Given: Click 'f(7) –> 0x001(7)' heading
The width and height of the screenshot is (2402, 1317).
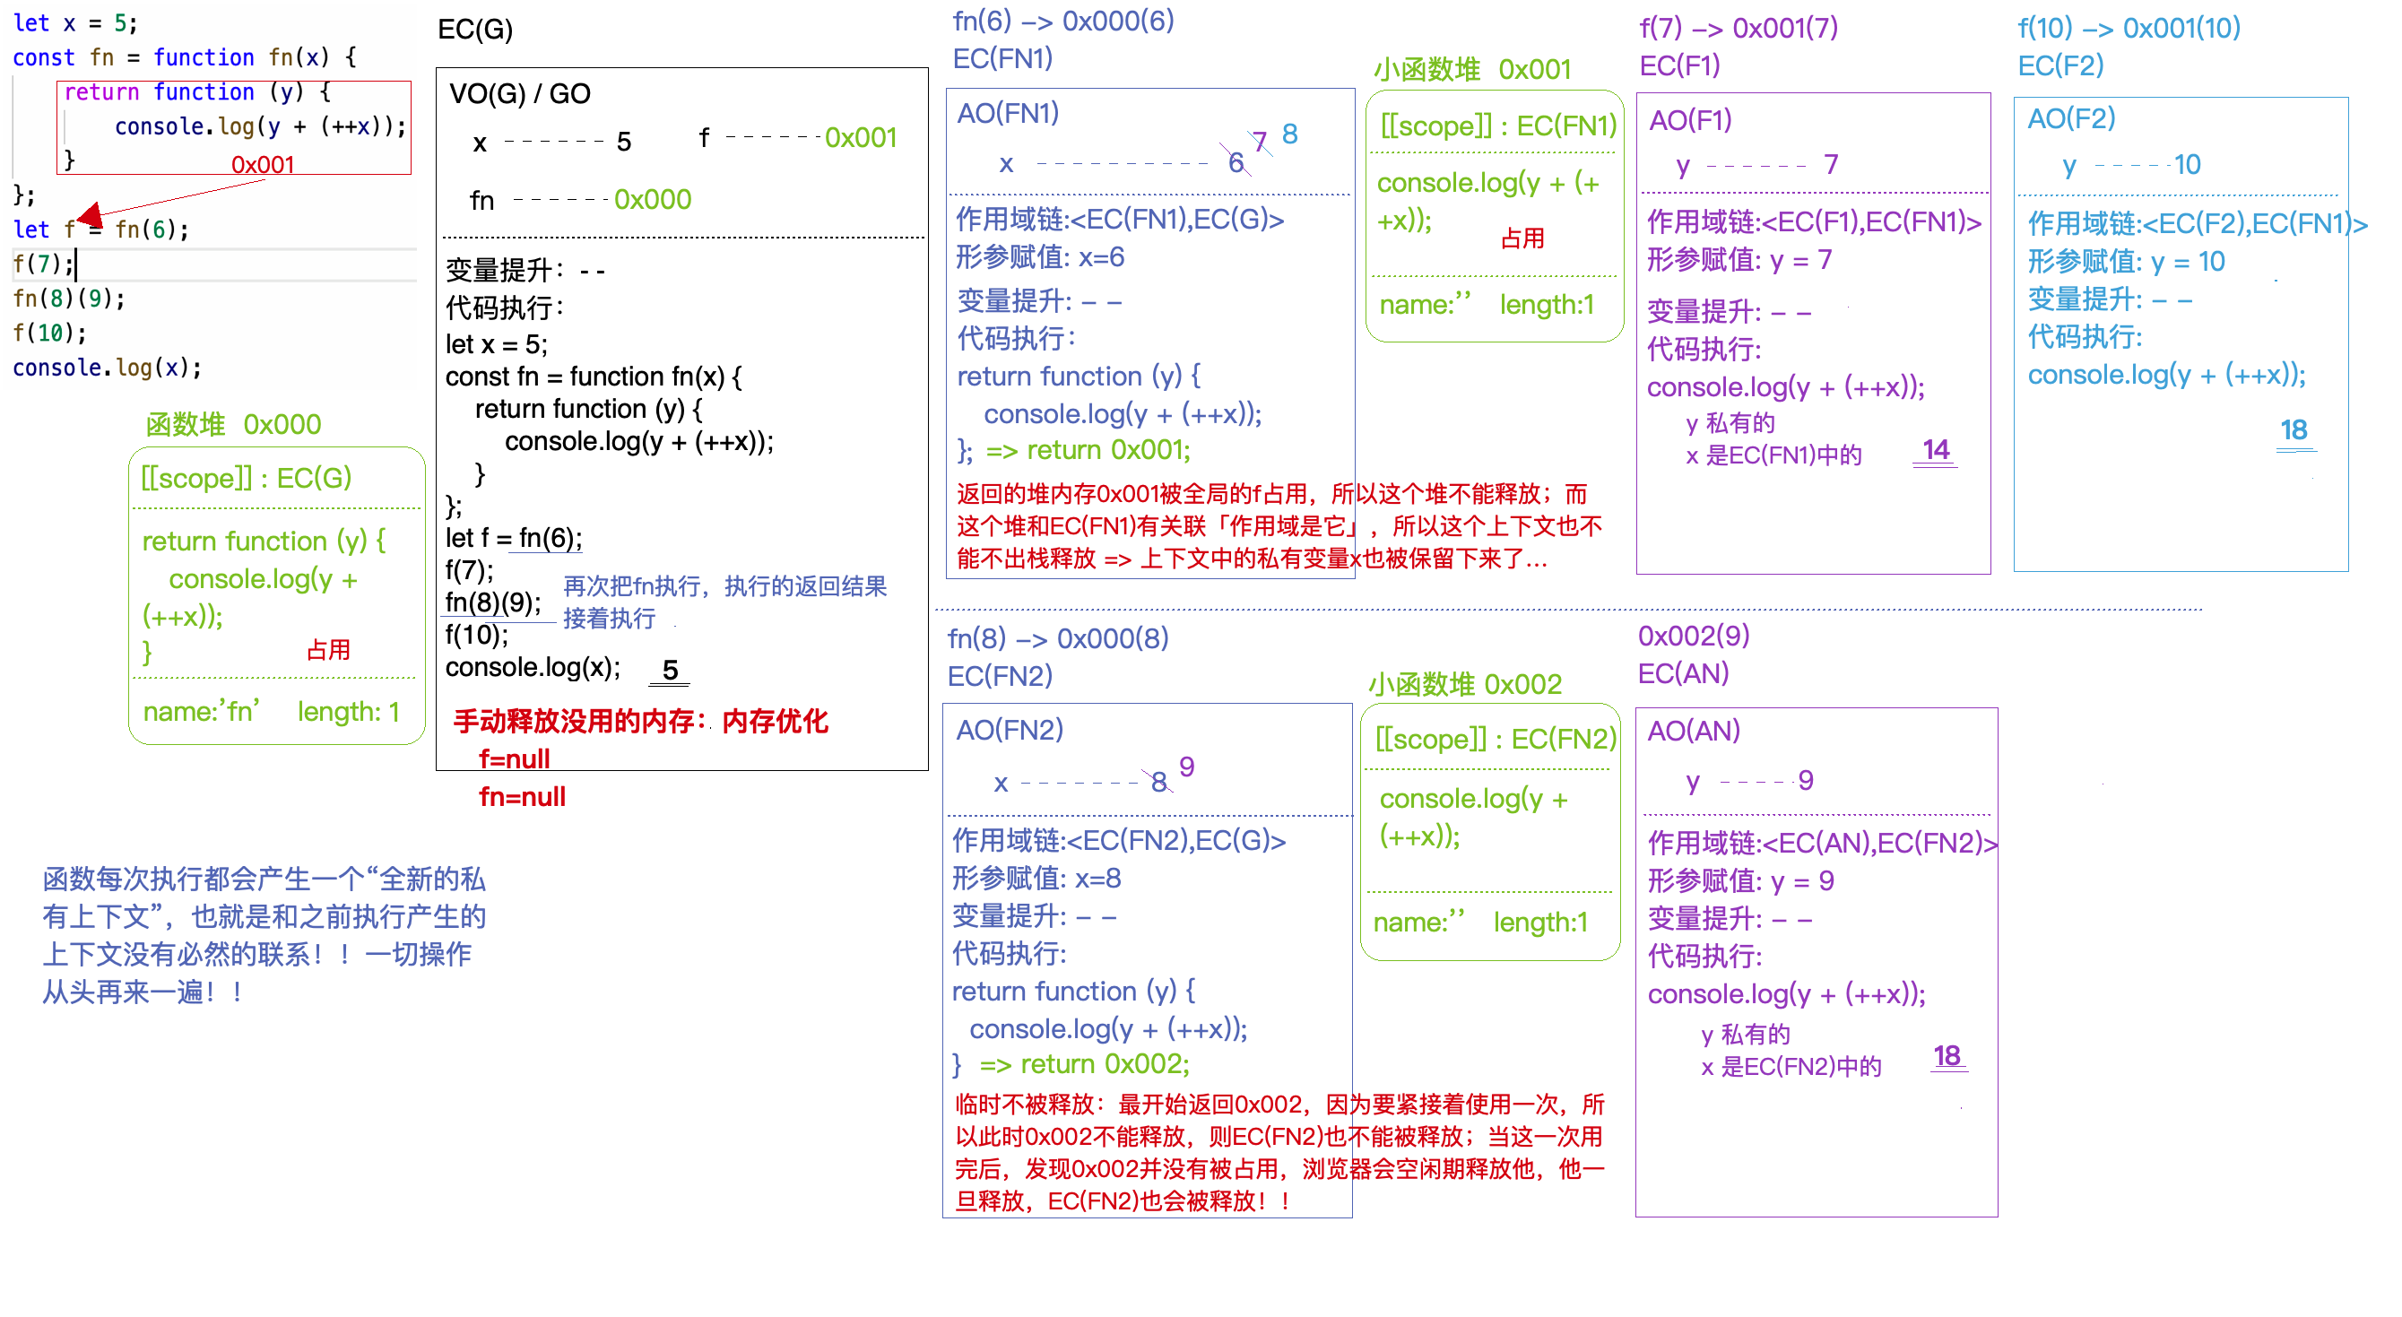Looking at the screenshot, I should (1739, 28).
